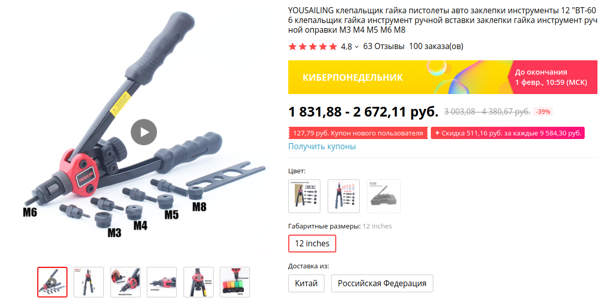Screen dimensions: 600x299
Task: Click the Получить купоны link
Action: (x=322, y=147)
